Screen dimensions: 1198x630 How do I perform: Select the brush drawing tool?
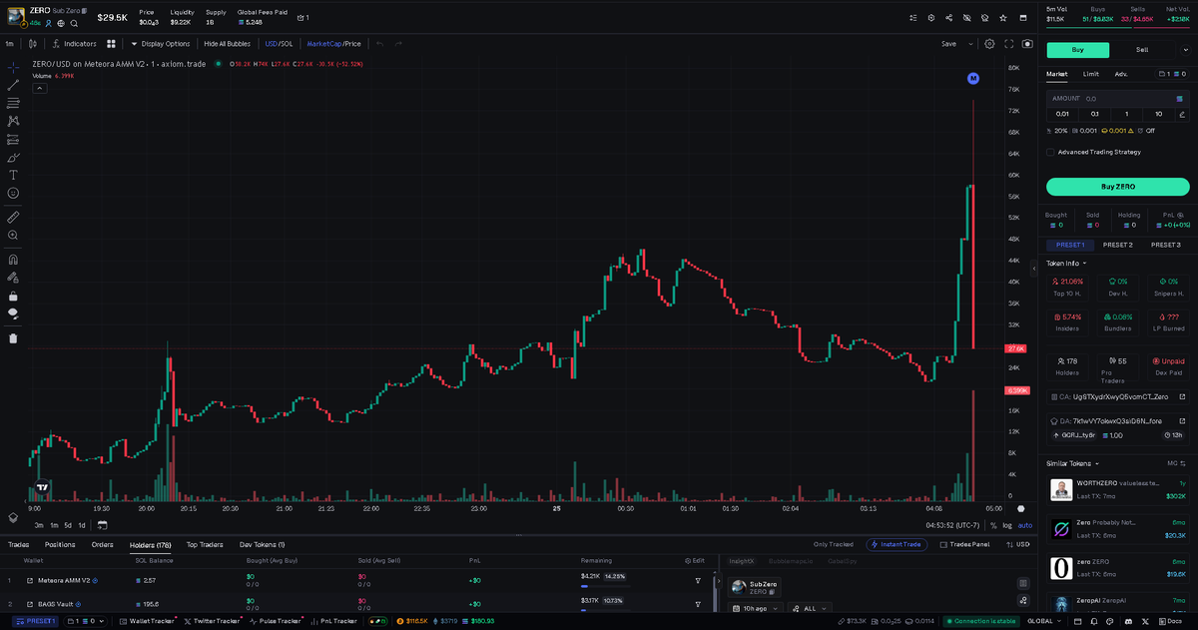tap(13, 157)
